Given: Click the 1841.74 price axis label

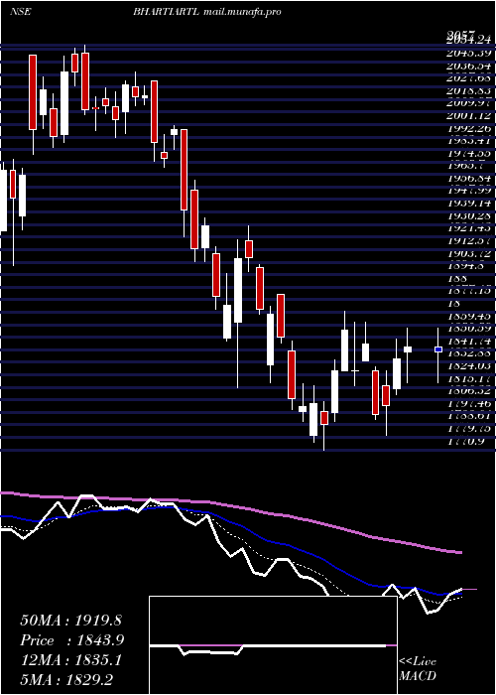Looking at the screenshot, I should coord(469,342).
